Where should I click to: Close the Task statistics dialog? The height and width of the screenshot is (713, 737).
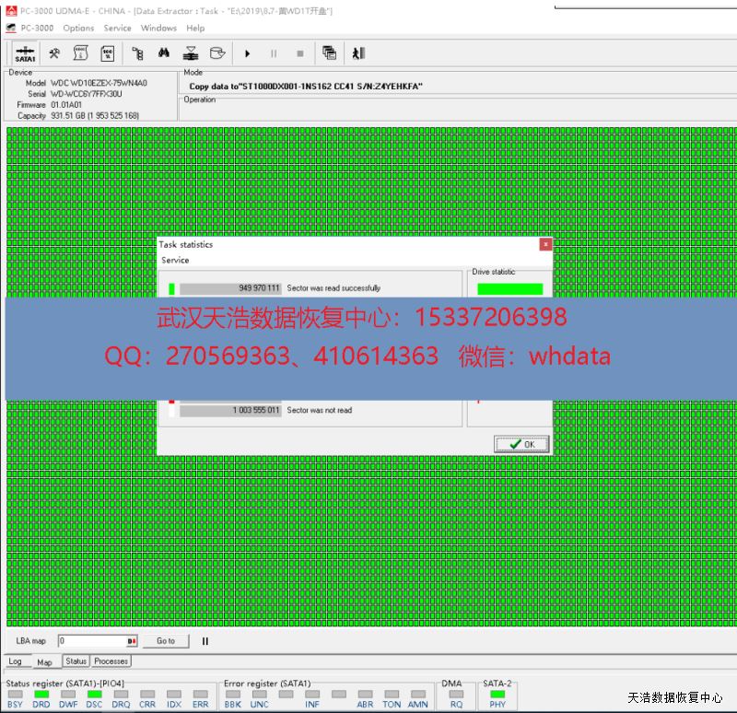[x=545, y=244]
